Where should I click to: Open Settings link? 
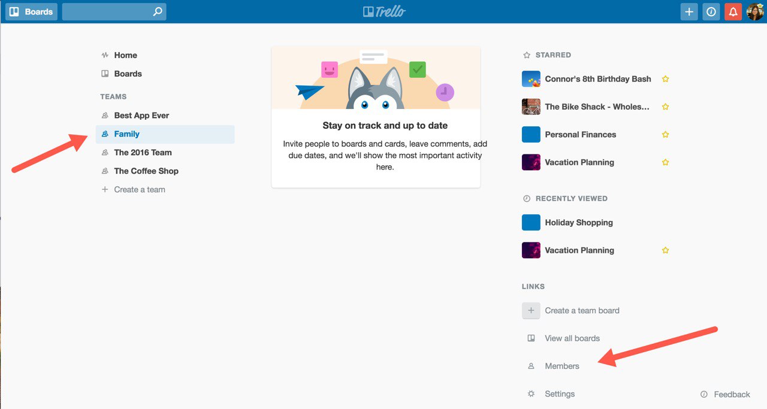pos(560,394)
